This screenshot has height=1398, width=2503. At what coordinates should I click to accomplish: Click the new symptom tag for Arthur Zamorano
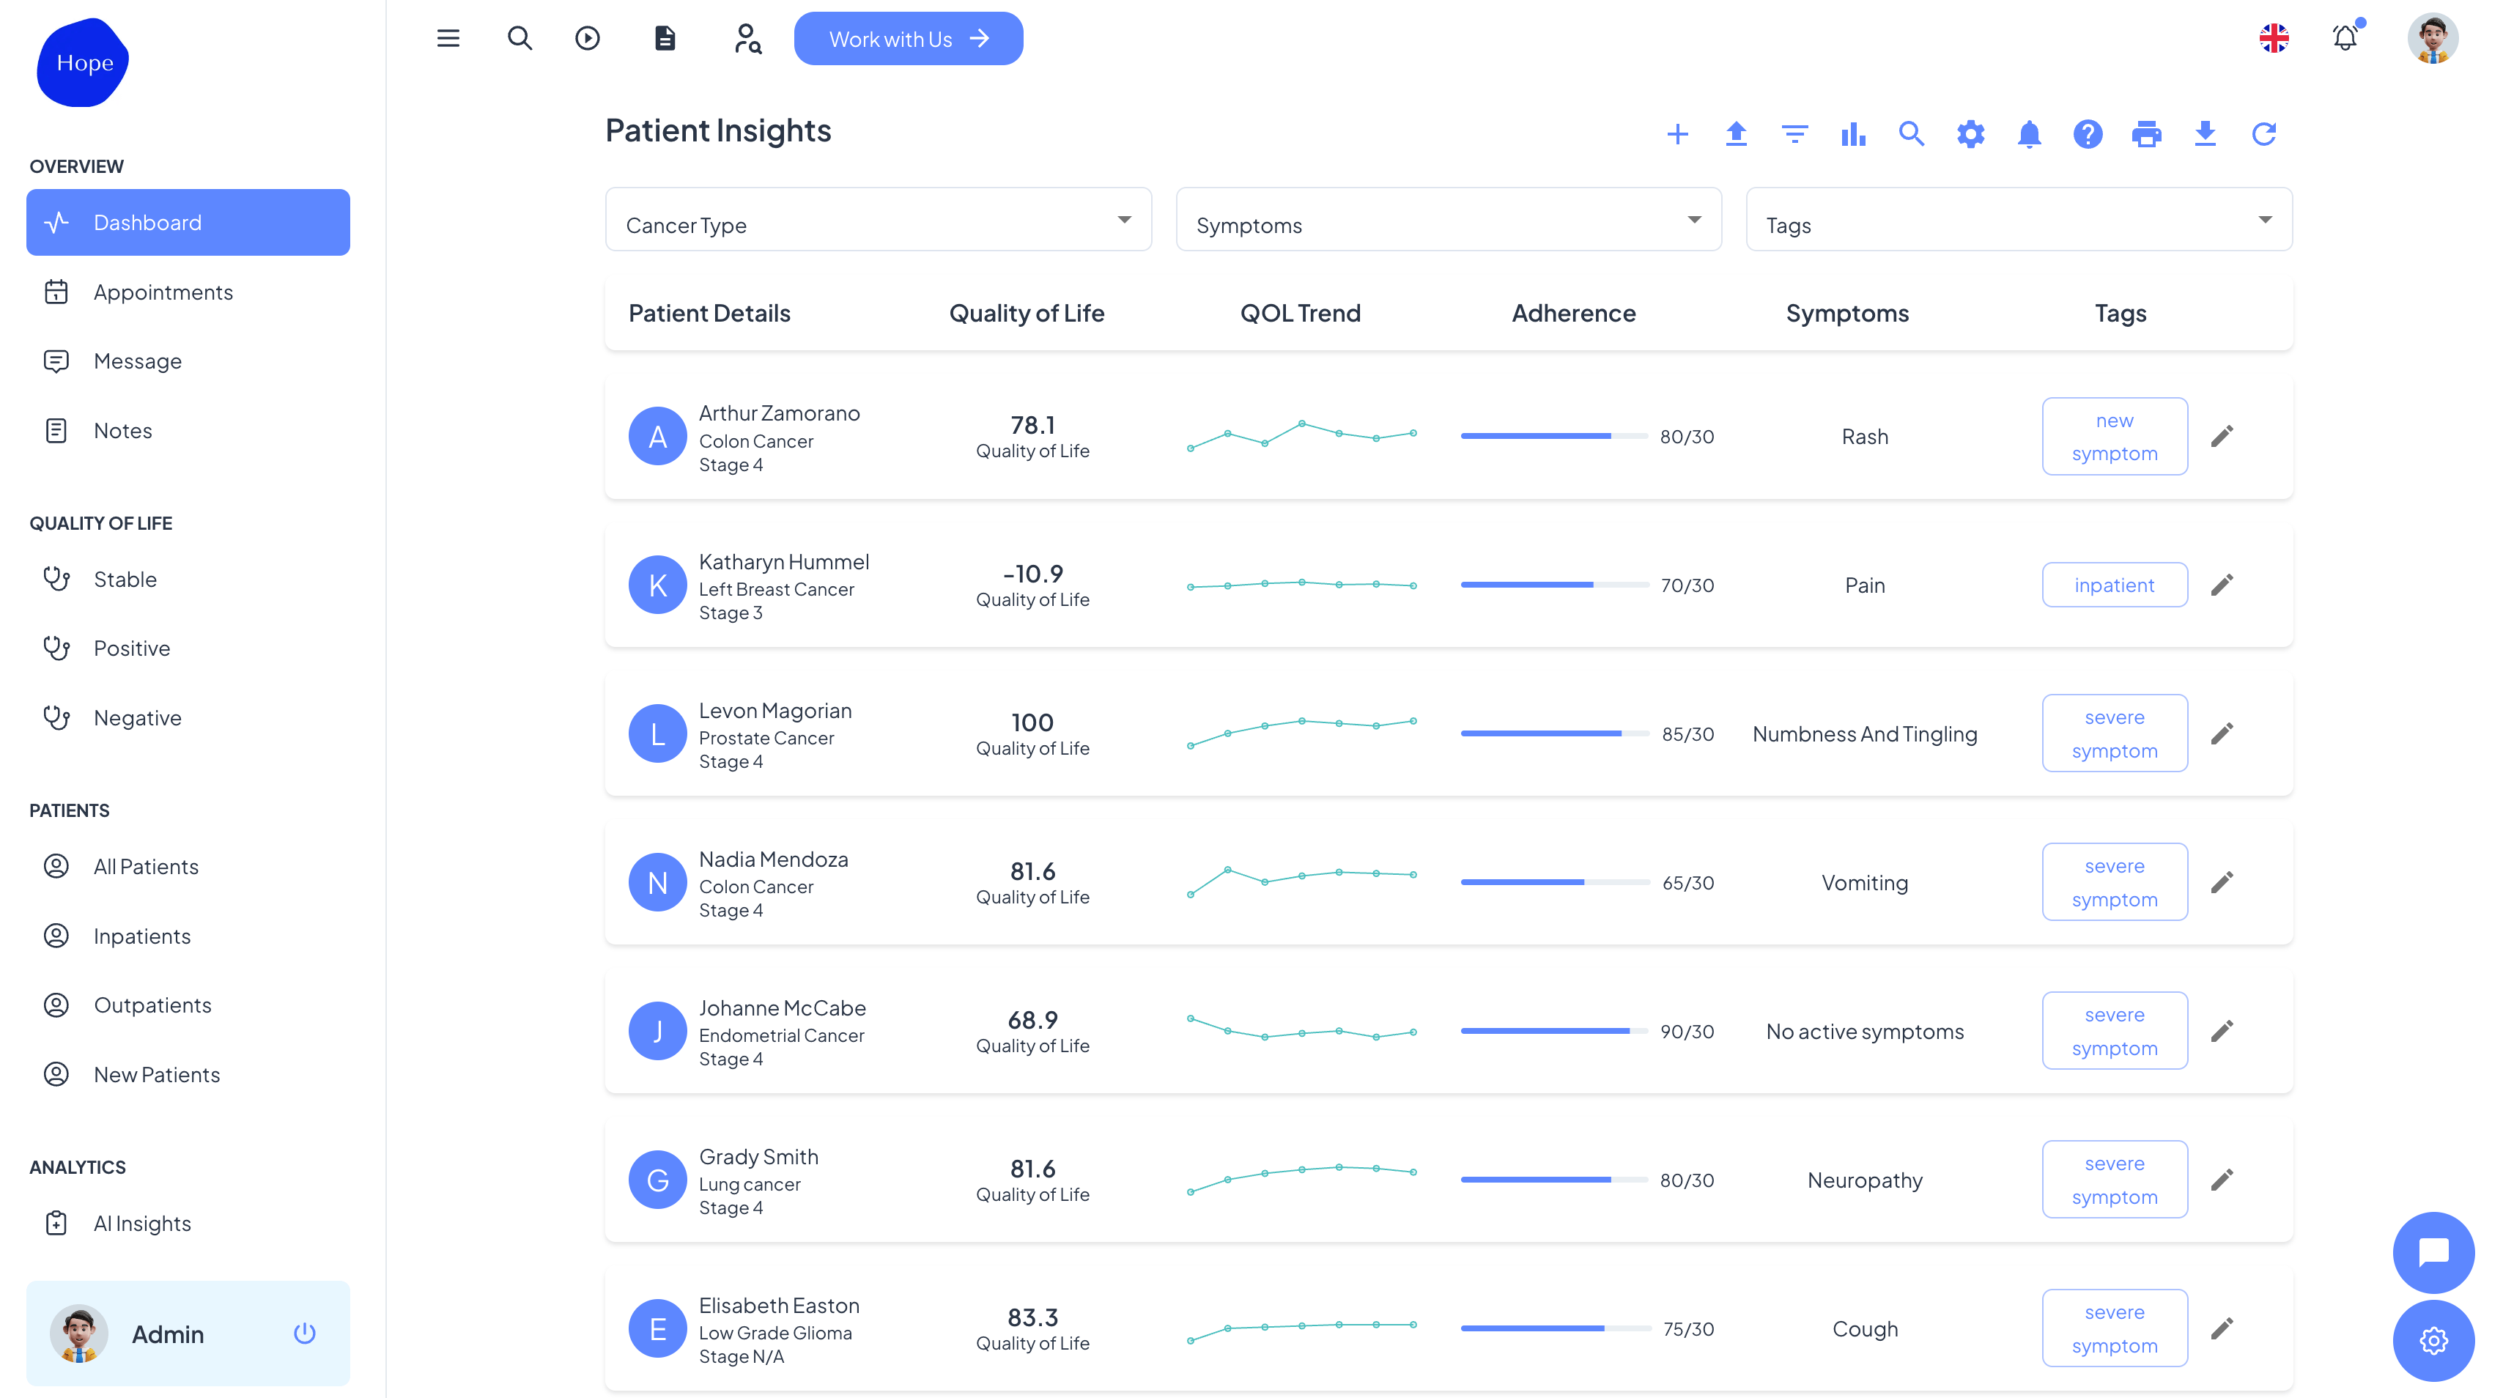point(2115,436)
